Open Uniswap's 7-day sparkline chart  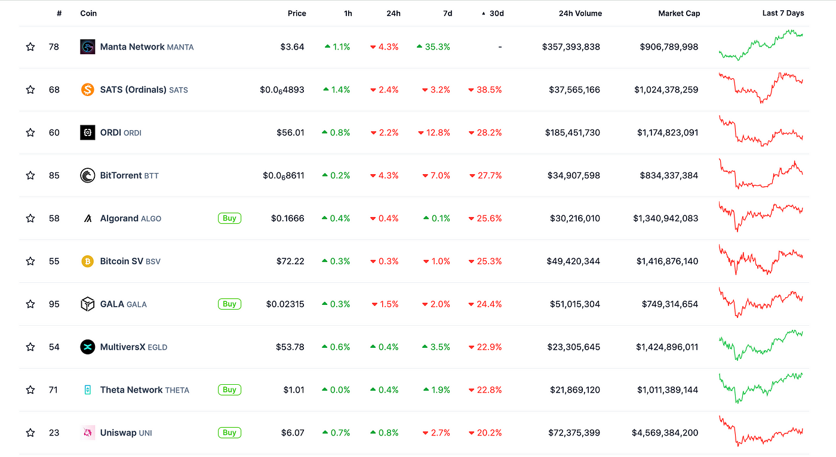click(x=761, y=431)
